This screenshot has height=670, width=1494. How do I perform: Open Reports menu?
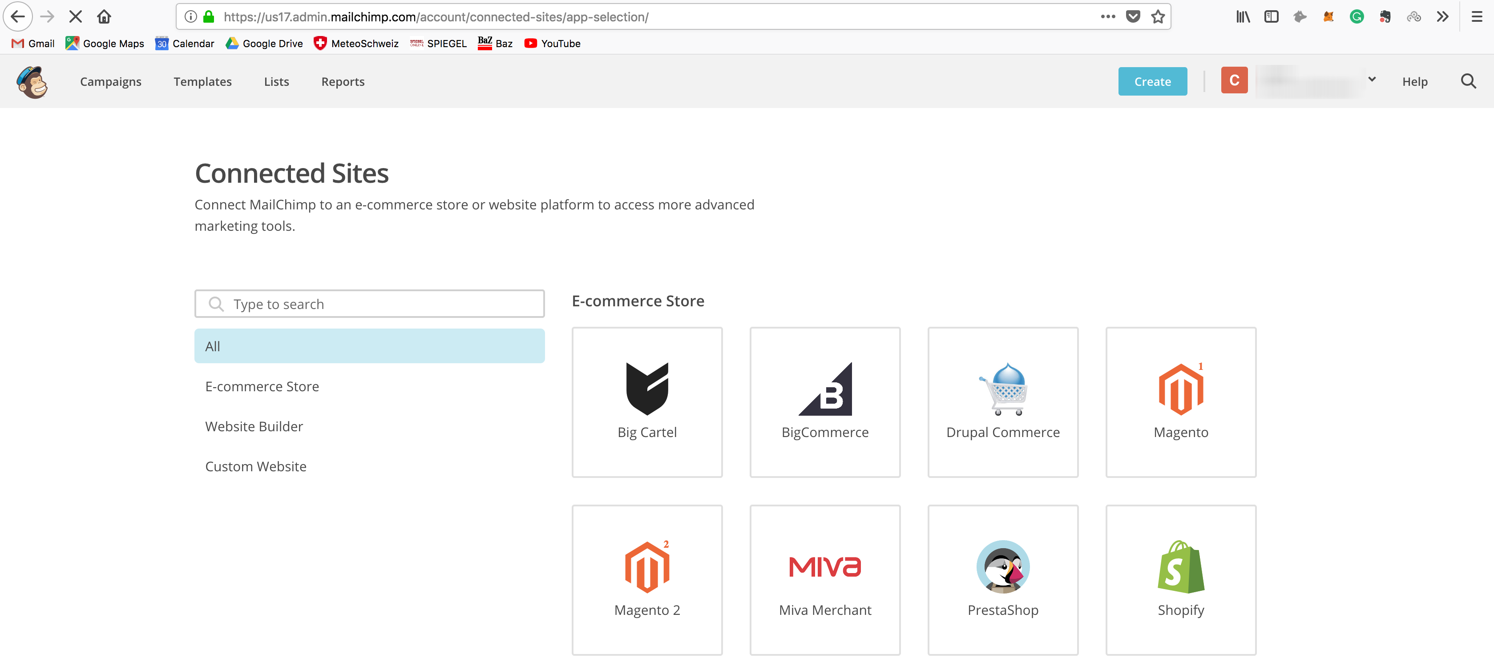pyautogui.click(x=343, y=82)
